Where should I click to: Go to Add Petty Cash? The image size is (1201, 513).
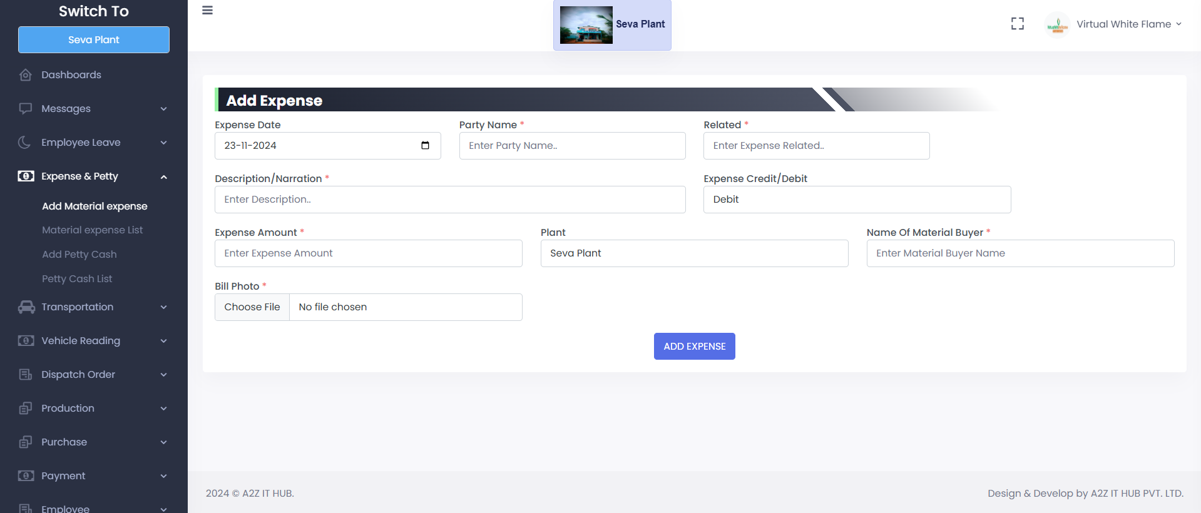[79, 255]
